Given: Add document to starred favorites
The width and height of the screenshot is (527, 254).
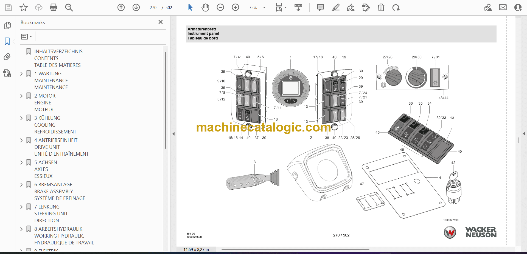Looking at the screenshot, I should click(x=24, y=7).
